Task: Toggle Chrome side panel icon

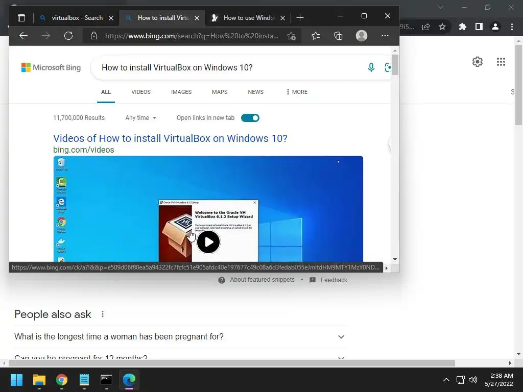Action: pyautogui.click(x=479, y=27)
